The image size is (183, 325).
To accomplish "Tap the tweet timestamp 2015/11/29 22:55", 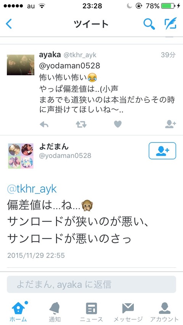I will (x=36, y=255).
